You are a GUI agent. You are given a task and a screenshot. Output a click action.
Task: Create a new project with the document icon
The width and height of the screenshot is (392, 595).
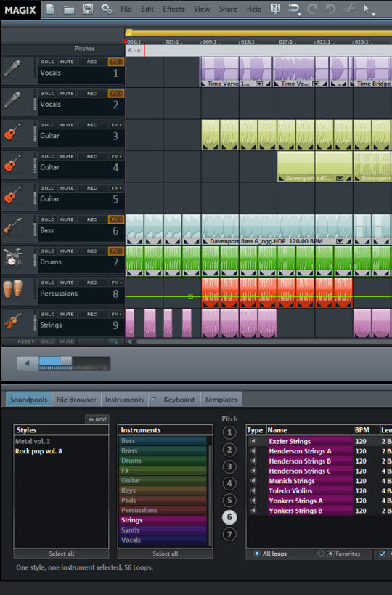[x=50, y=9]
